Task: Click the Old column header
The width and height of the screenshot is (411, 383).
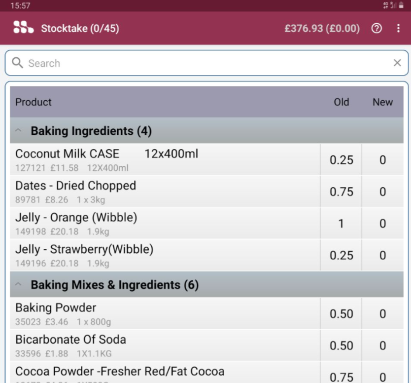Action: pyautogui.click(x=341, y=102)
